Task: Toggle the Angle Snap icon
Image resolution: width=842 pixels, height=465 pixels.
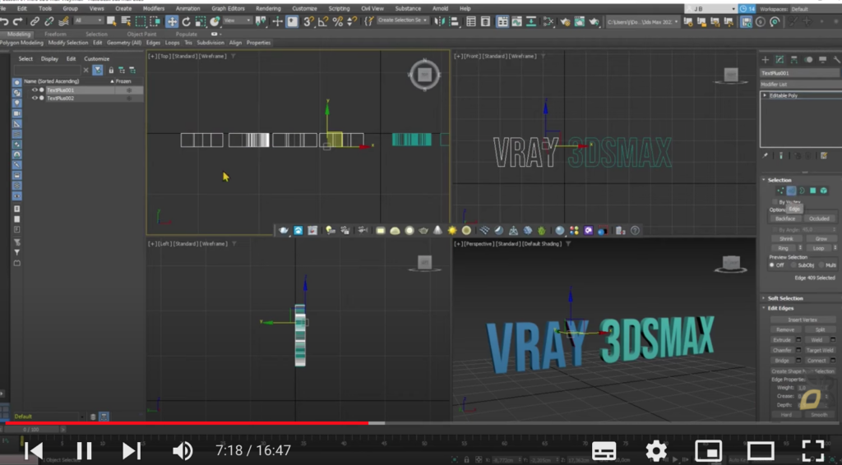Action: coord(323,21)
